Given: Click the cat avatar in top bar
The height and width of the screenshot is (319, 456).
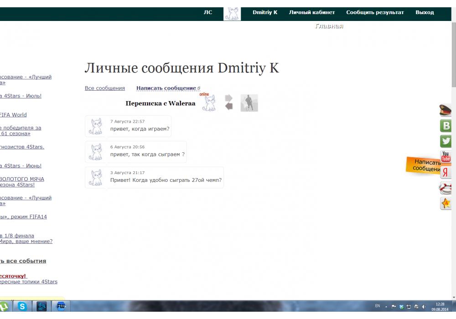Looking at the screenshot, I should click(232, 13).
